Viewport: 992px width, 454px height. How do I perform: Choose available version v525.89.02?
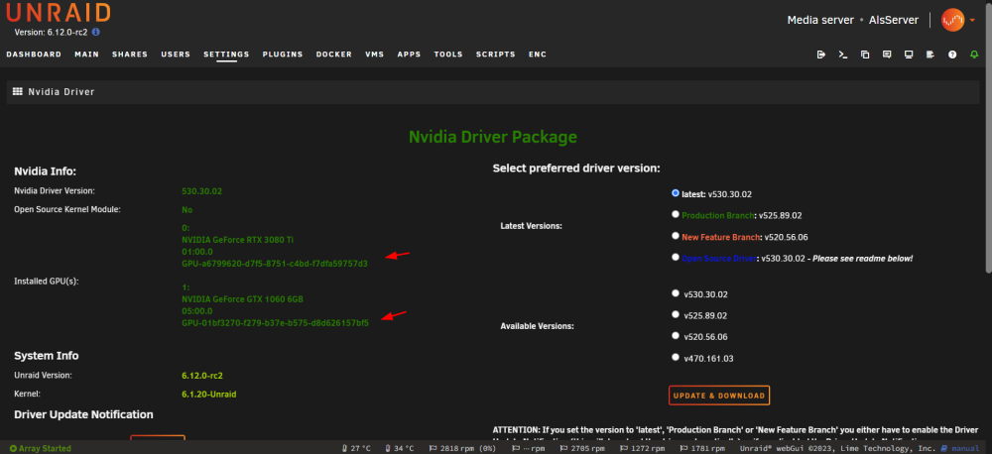[676, 314]
